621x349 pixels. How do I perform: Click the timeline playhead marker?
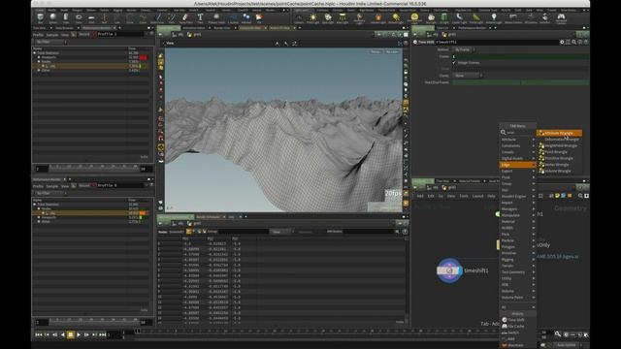[x=138, y=331]
